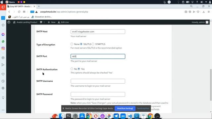212x119 pixels.
Task: Click the ad blocker shield icon
Action: 190,12
